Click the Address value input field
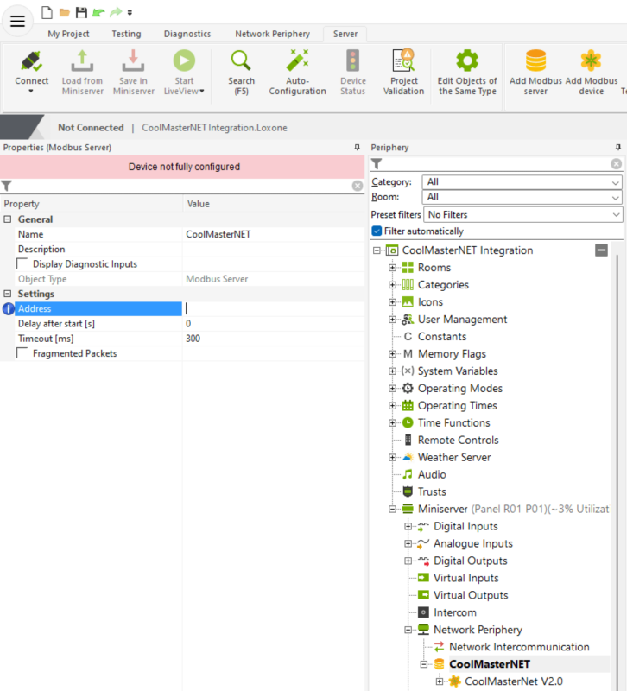Image resolution: width=627 pixels, height=691 pixels. (272, 308)
